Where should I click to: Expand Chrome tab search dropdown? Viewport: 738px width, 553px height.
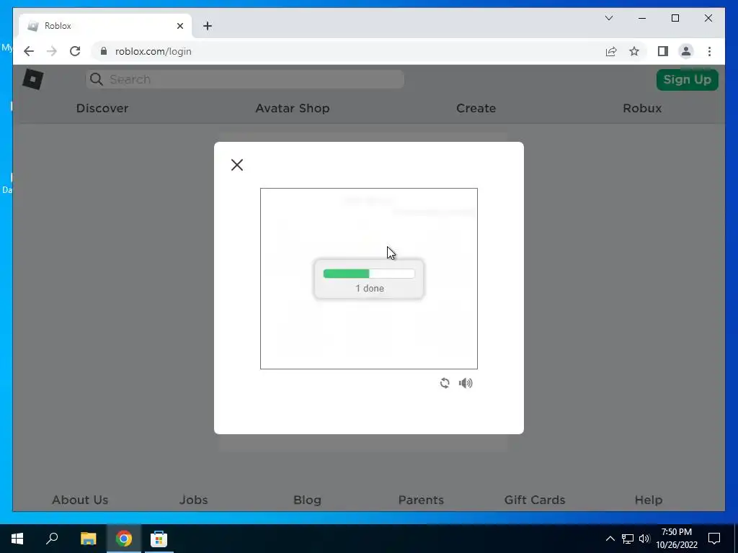point(608,18)
